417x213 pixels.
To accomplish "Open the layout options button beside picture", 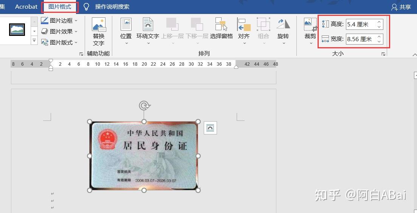I will coord(210,128).
